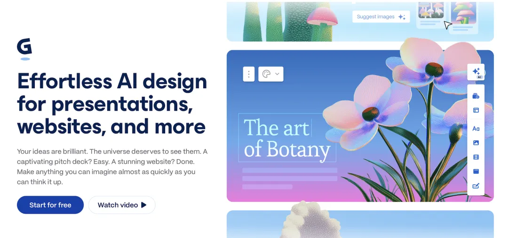Select the form/edit pencil icon
This screenshot has height=238, width=508.
tap(476, 186)
